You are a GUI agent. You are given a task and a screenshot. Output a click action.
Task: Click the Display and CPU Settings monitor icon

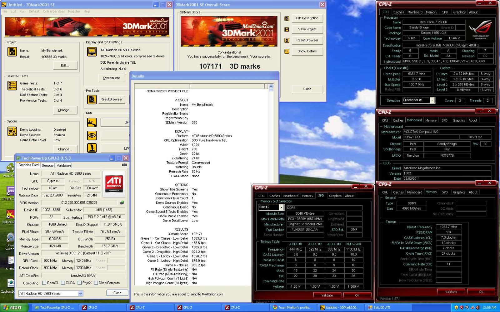point(92,51)
